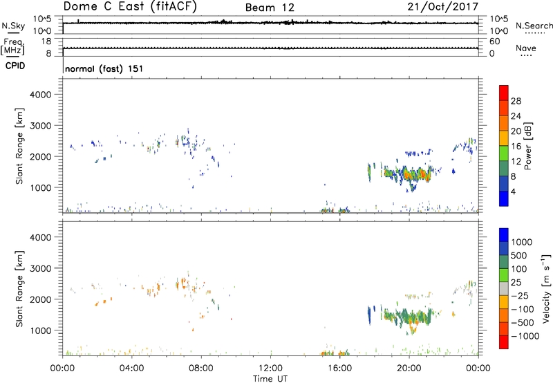
Task: Click the 'CPID' label
Action: pyautogui.click(x=15, y=66)
